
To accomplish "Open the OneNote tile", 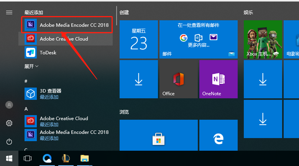I will [219, 79].
